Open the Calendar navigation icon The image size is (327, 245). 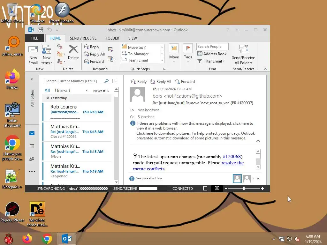32,146
